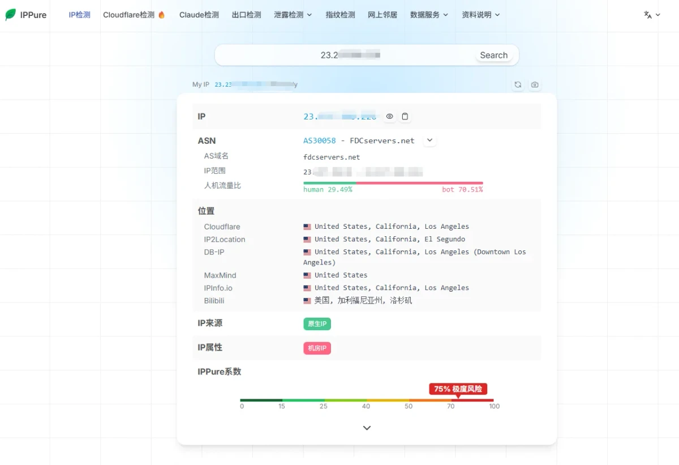
Task: Click the 人机流量比 label
Action: (222, 185)
